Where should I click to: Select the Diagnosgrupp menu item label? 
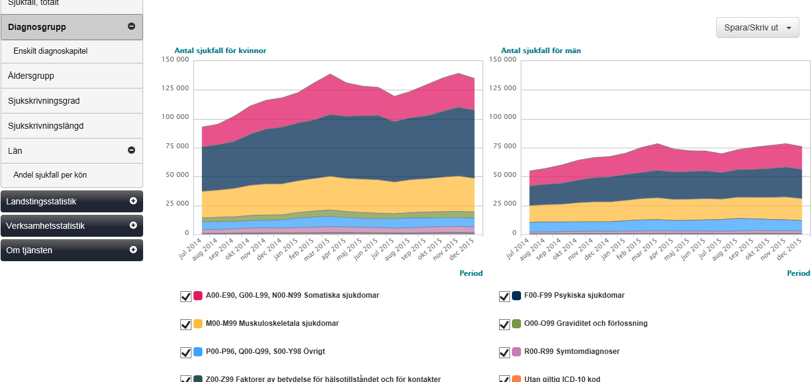tap(37, 27)
